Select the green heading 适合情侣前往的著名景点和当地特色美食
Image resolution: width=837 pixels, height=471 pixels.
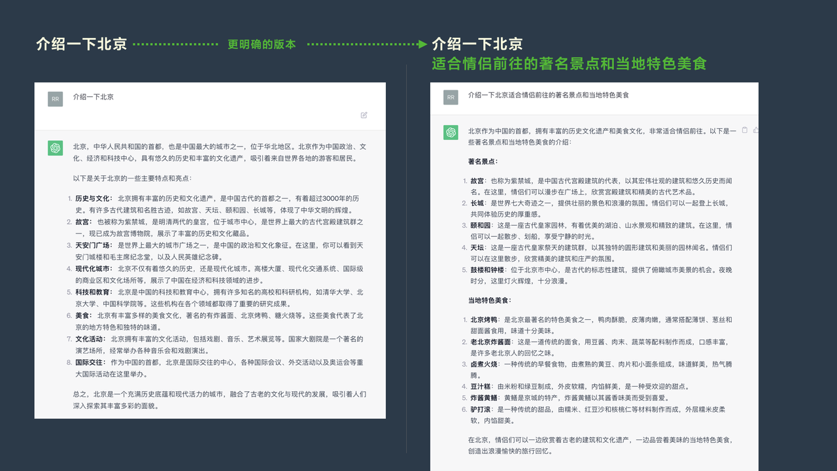click(569, 64)
